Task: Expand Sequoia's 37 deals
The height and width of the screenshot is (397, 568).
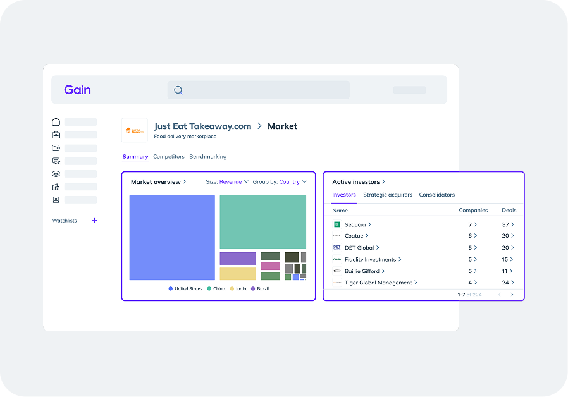Action: point(508,224)
